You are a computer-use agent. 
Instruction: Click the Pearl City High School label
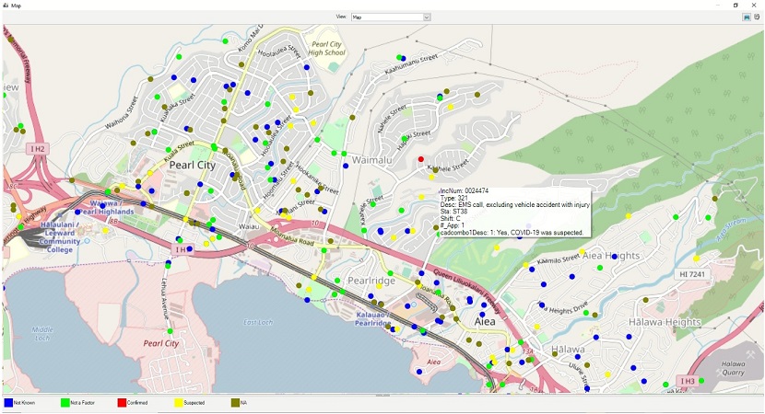tap(326, 48)
